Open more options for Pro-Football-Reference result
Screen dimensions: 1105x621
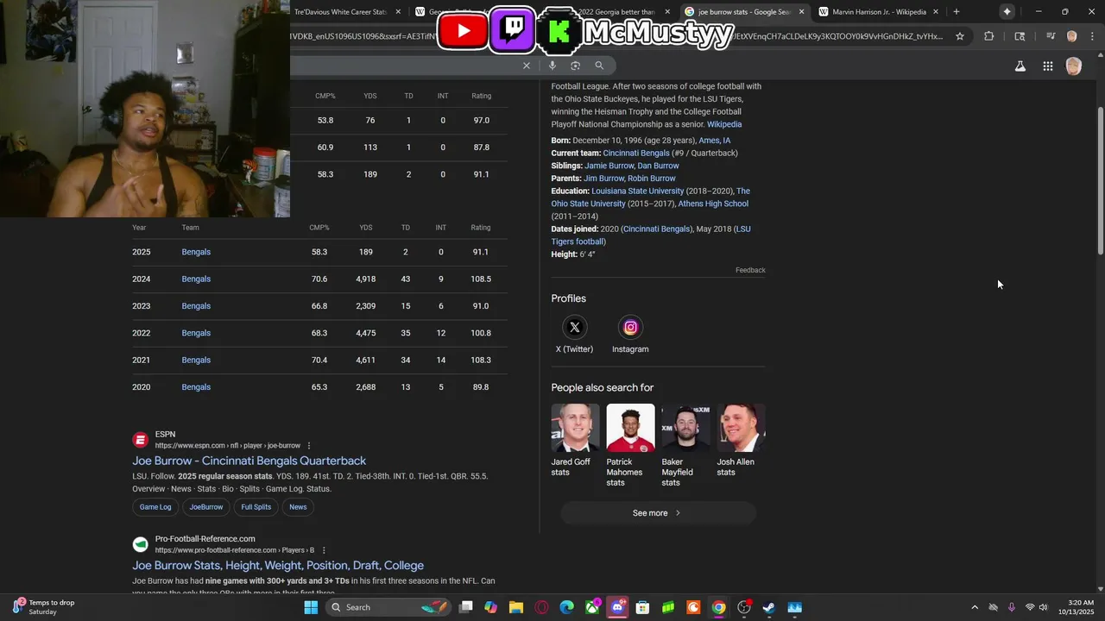click(324, 550)
